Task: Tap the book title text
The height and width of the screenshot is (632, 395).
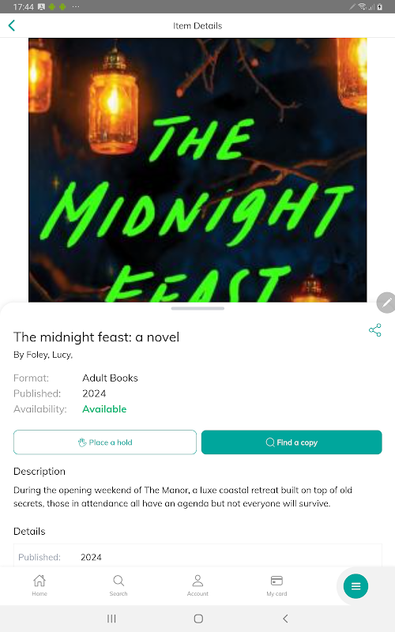Action: [x=96, y=337]
